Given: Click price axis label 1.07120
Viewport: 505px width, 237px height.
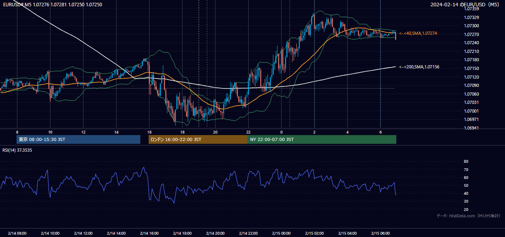Looking at the screenshot, I should click(x=471, y=77).
